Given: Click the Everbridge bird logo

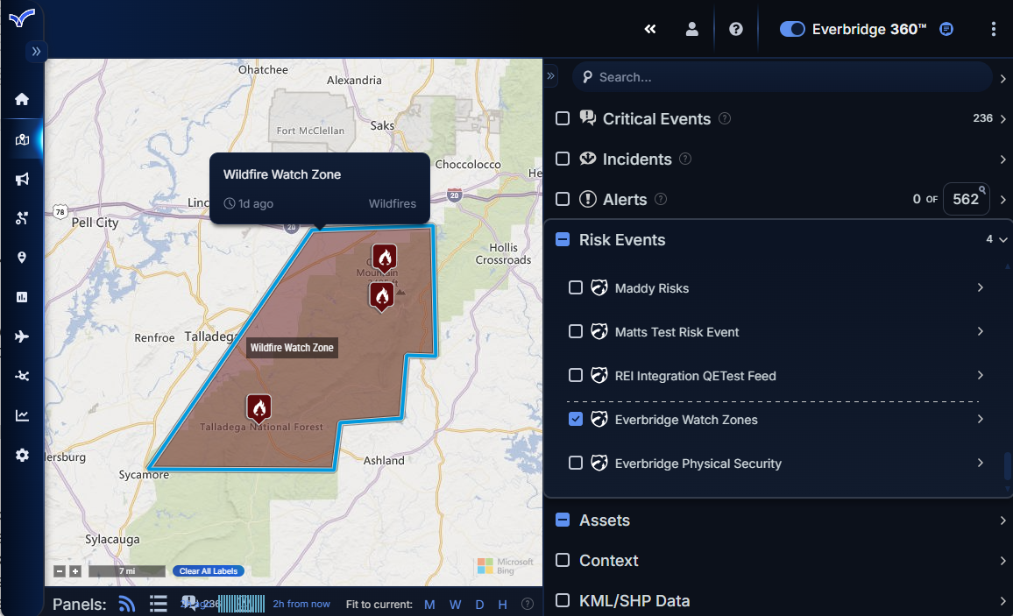Looking at the screenshot, I should (x=22, y=18).
